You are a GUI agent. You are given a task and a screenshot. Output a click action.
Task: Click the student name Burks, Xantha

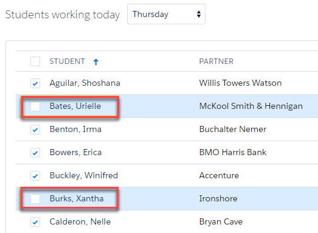click(77, 198)
